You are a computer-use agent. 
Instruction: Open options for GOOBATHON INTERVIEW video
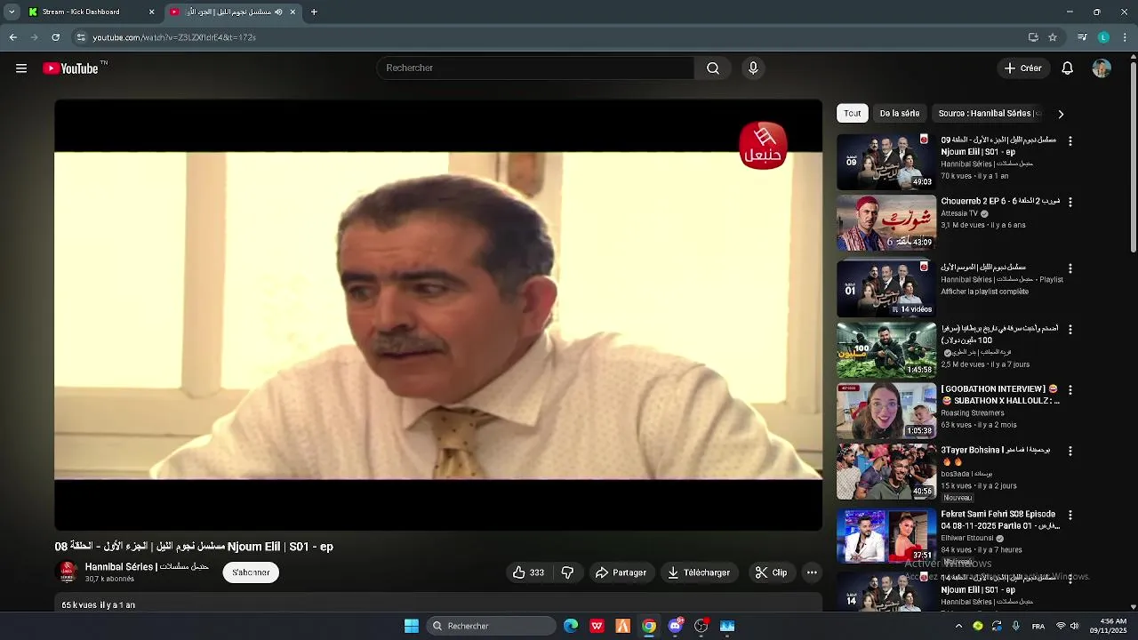(x=1070, y=390)
